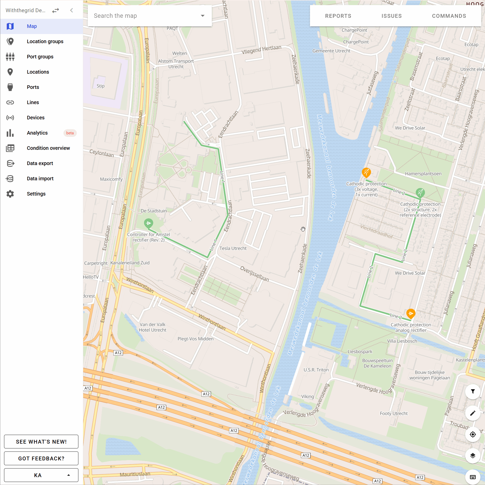
Task: Open the KA user menu dropdown
Action: tap(41, 475)
